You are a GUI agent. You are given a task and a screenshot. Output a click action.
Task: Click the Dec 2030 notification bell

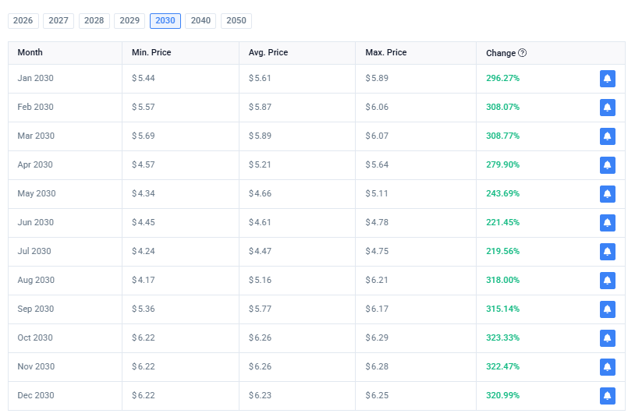coord(607,395)
